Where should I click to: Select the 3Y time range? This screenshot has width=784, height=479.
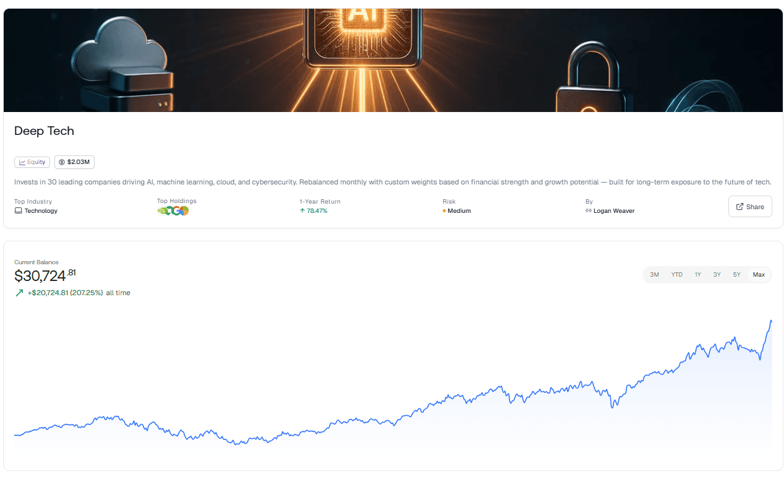click(x=717, y=275)
